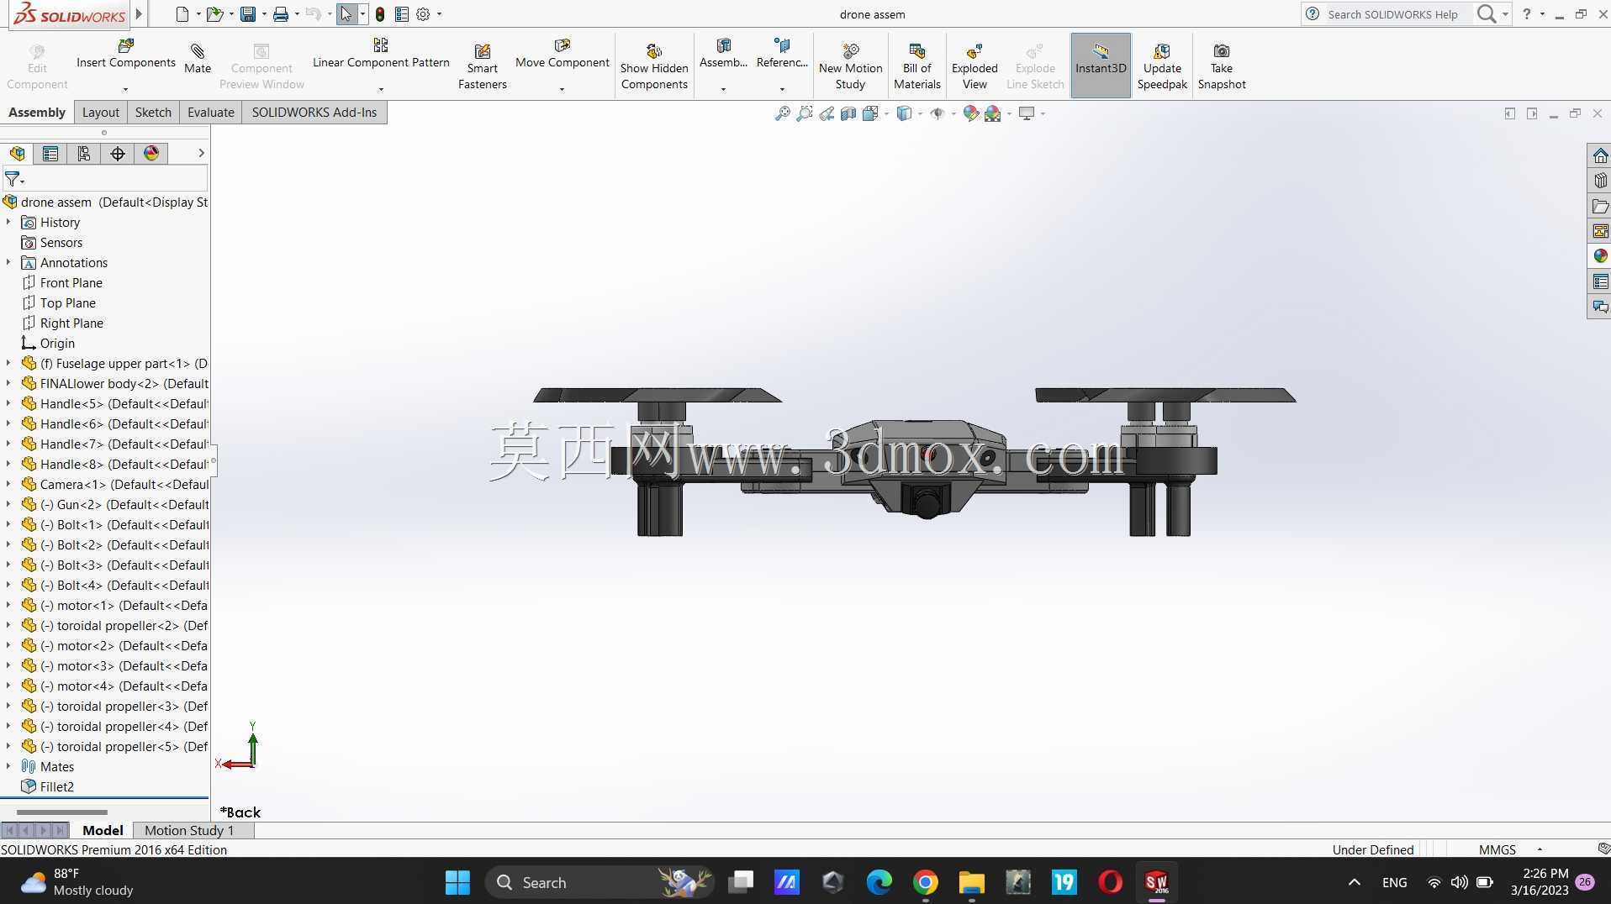Switch to the Sketch tab

[153, 113]
